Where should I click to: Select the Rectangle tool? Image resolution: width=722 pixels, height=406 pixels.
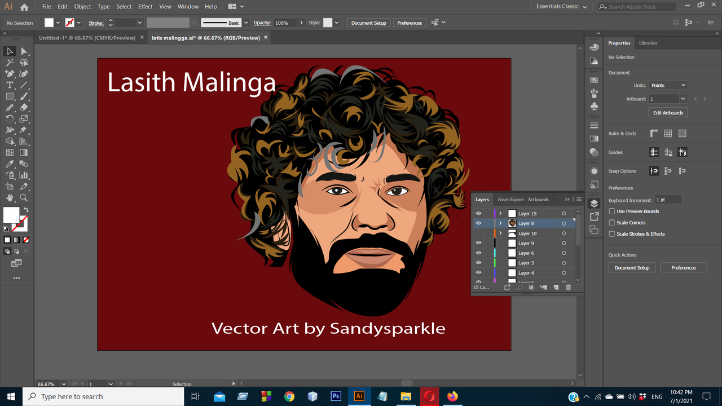tap(10, 96)
